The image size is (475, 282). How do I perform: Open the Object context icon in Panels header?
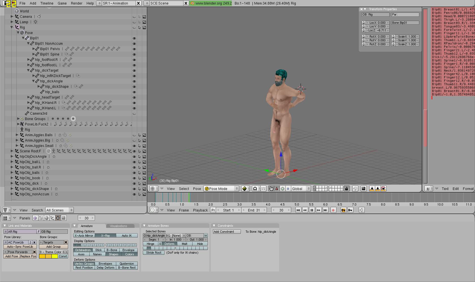[x=52, y=218]
